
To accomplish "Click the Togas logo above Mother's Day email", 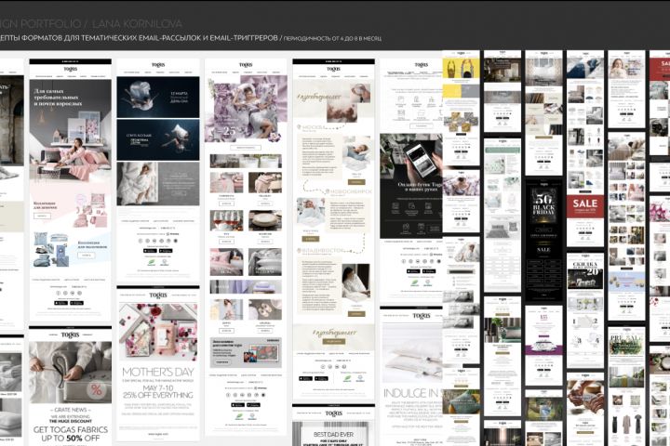I will (x=158, y=295).
